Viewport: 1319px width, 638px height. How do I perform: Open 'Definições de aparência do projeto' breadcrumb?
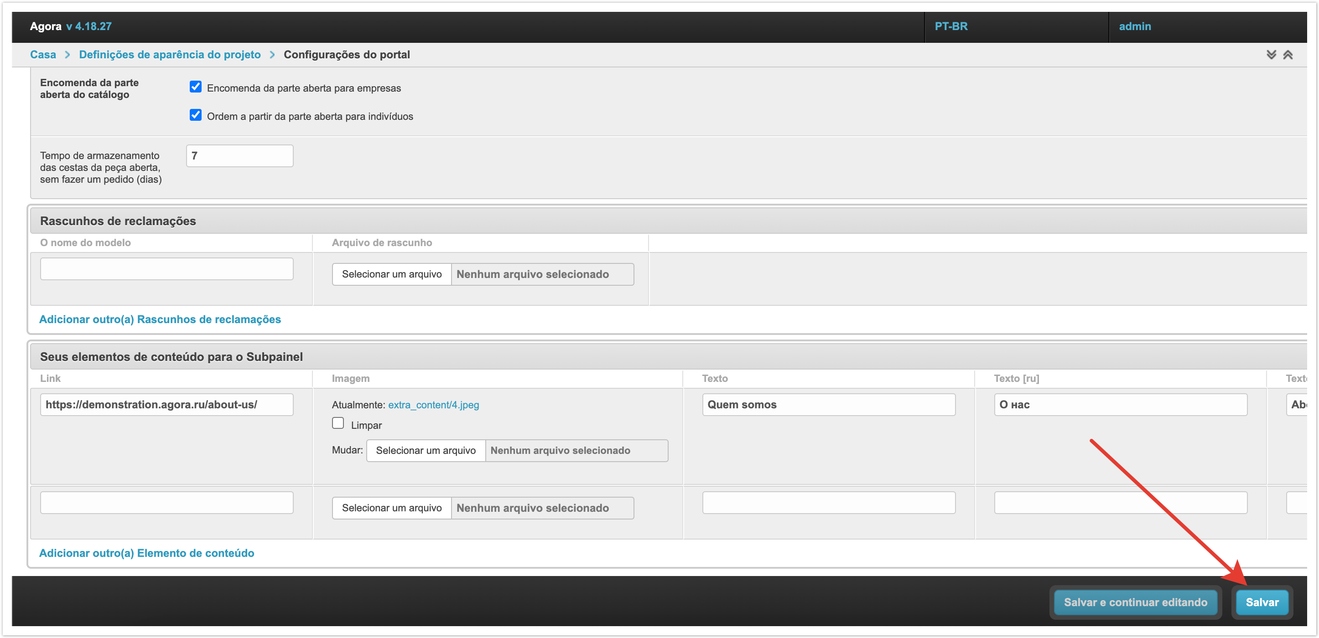[170, 55]
